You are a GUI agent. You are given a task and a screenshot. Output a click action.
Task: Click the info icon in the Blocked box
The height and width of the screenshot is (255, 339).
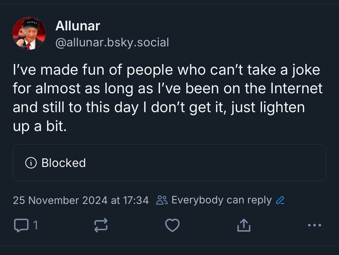coord(31,163)
